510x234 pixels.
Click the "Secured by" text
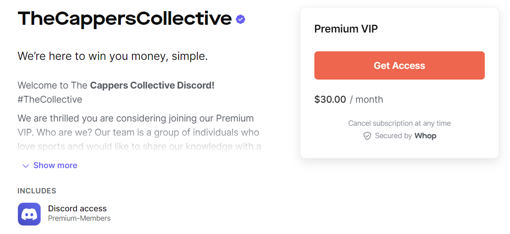click(393, 136)
